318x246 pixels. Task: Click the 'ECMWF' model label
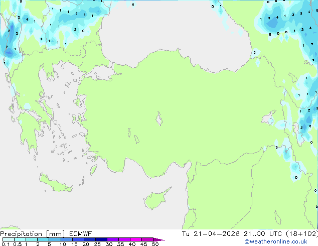pyautogui.click(x=81, y=234)
